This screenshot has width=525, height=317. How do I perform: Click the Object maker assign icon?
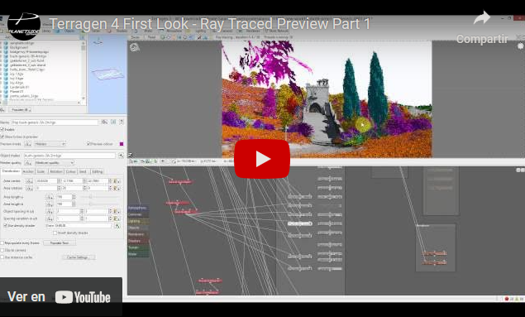(x=121, y=156)
